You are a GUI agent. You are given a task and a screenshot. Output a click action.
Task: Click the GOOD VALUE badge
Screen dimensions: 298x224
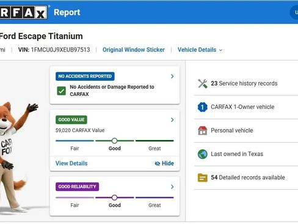point(71,120)
